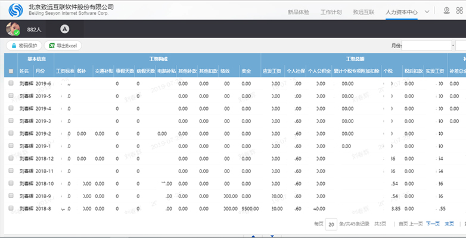Open the 工作计划 tab
Viewport: 466px width, 238px height.
(331, 11)
